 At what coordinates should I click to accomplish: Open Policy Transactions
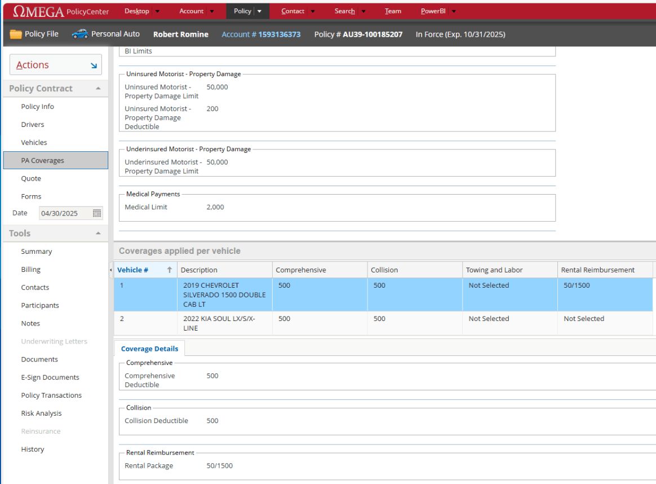pyautogui.click(x=51, y=395)
